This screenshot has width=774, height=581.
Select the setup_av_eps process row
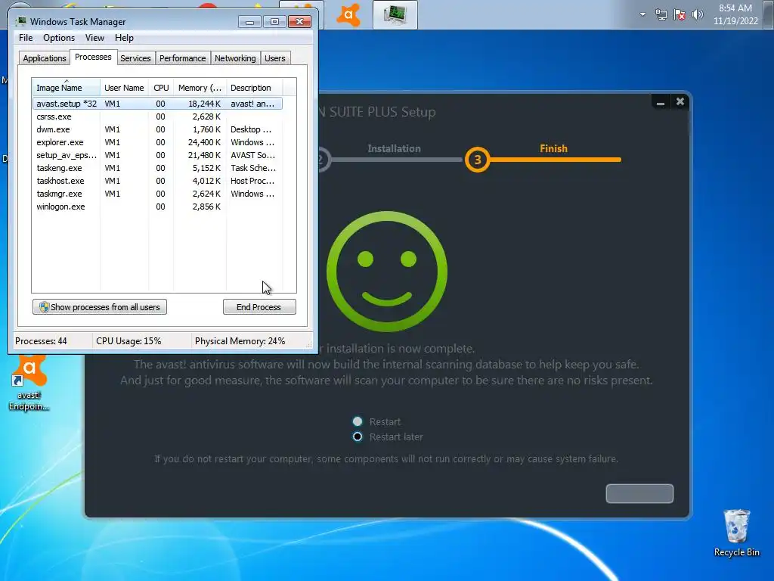157,155
